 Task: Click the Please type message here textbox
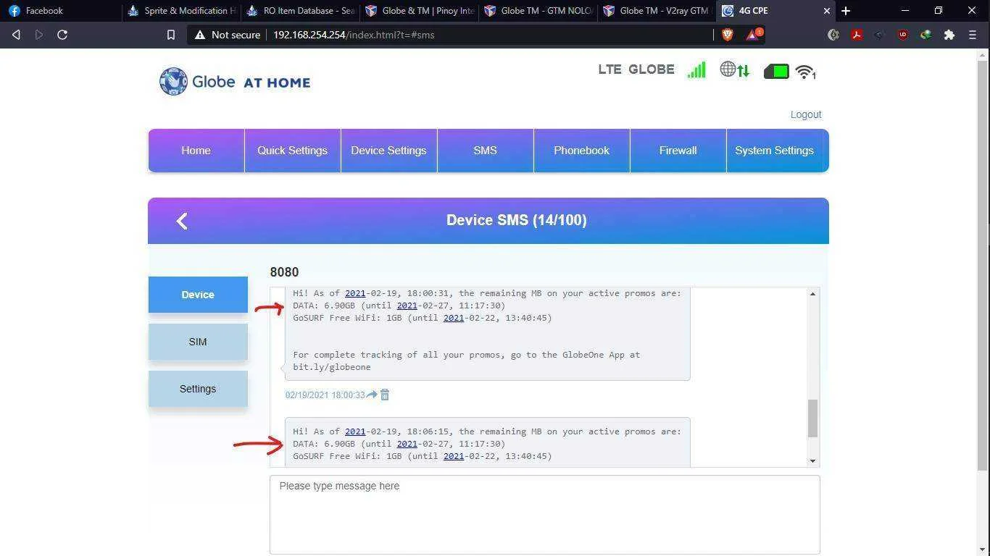coord(544,515)
